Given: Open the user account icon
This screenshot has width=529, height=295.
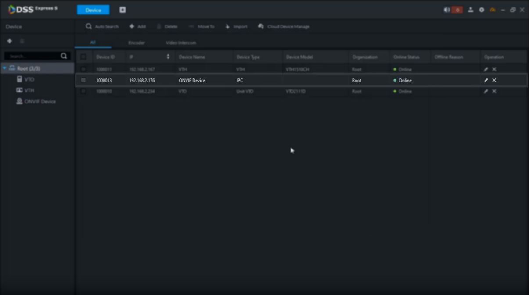Looking at the screenshot, I should tap(471, 10).
